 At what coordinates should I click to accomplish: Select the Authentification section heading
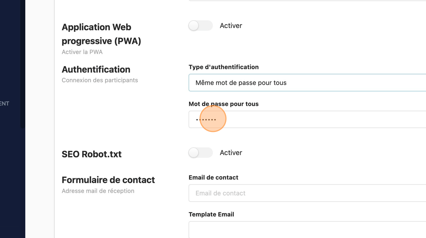coord(96,70)
